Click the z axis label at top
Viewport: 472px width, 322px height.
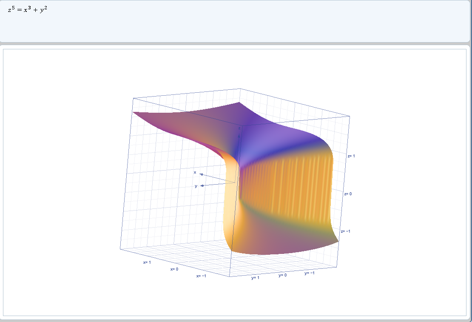click(x=239, y=128)
